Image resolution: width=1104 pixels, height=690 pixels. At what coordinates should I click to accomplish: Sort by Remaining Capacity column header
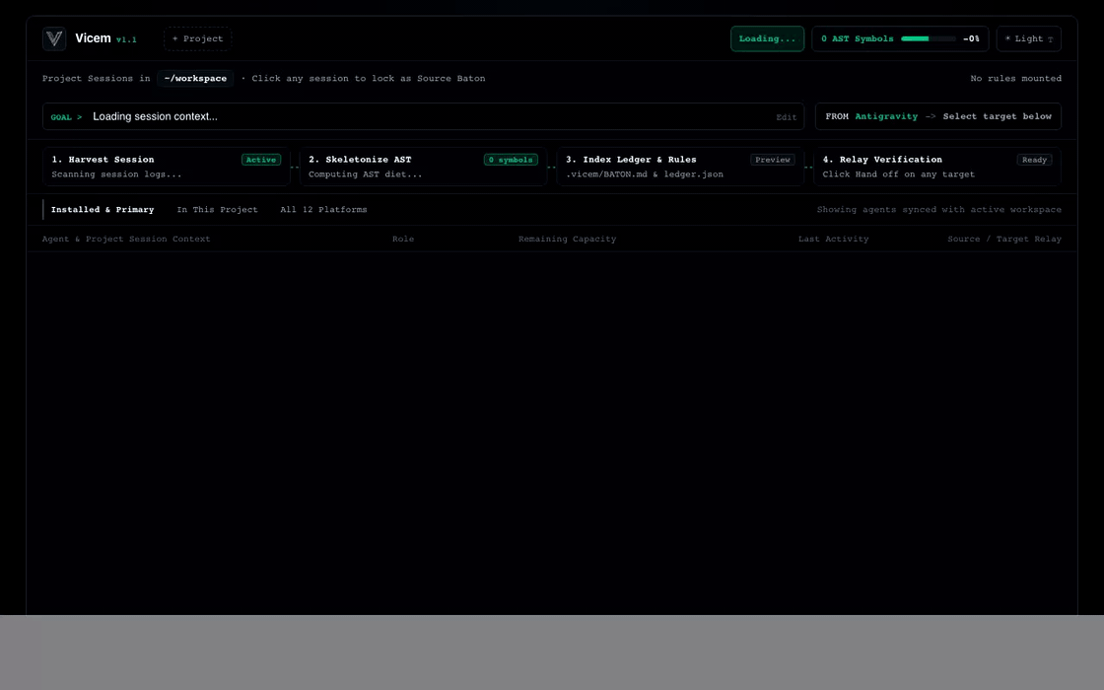pos(567,240)
